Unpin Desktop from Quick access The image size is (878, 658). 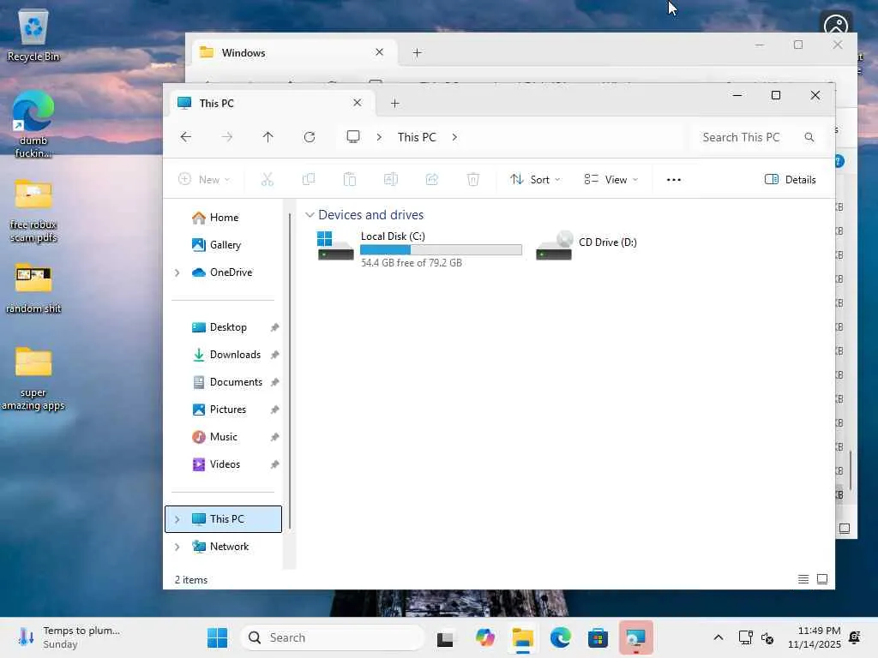(x=274, y=327)
